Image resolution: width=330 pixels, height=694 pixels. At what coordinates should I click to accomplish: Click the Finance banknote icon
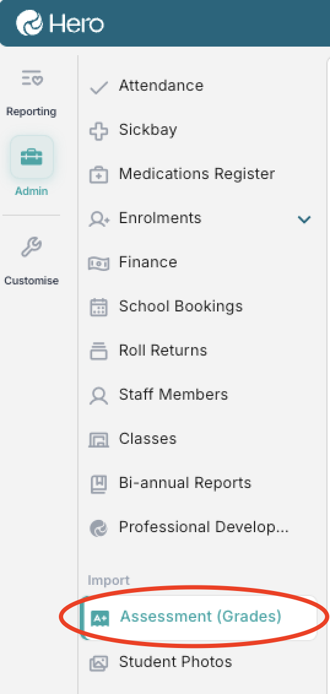point(99,264)
